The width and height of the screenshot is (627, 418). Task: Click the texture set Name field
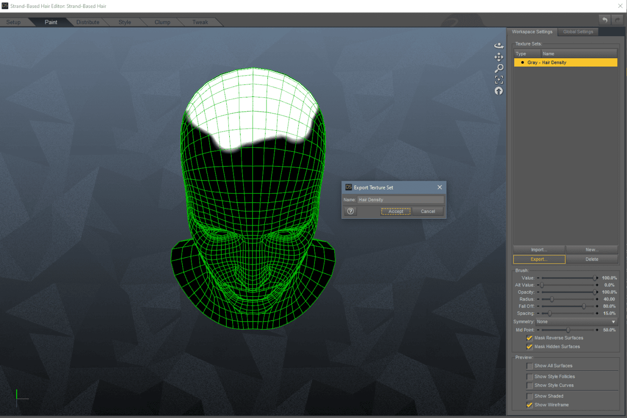tap(400, 200)
